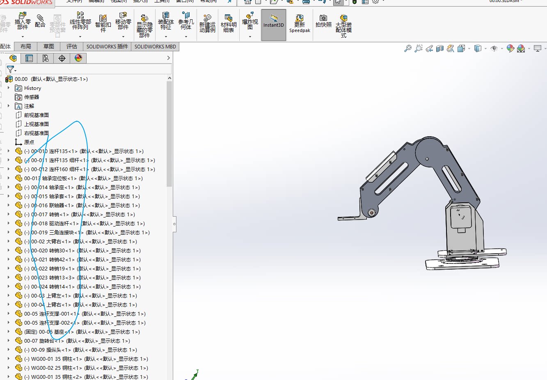Create a 新建运动算例 motion study

[x=207, y=23]
